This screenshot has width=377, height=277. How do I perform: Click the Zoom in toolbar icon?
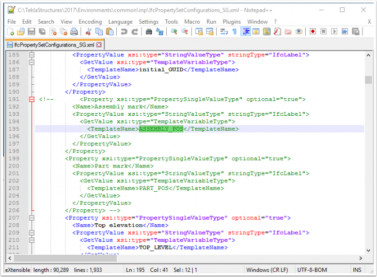click(174, 32)
